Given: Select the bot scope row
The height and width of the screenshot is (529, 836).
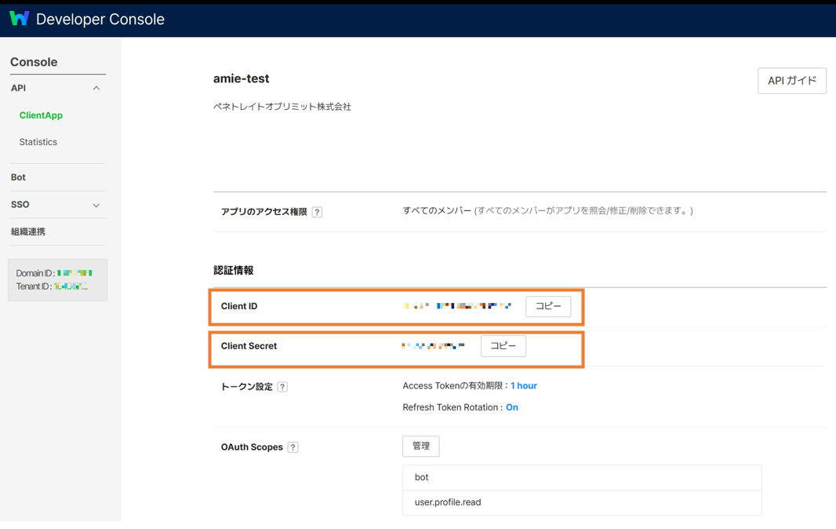Looking at the screenshot, I should pos(581,477).
